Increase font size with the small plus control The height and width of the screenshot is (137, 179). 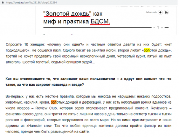pyautogui.click(x=162, y=27)
